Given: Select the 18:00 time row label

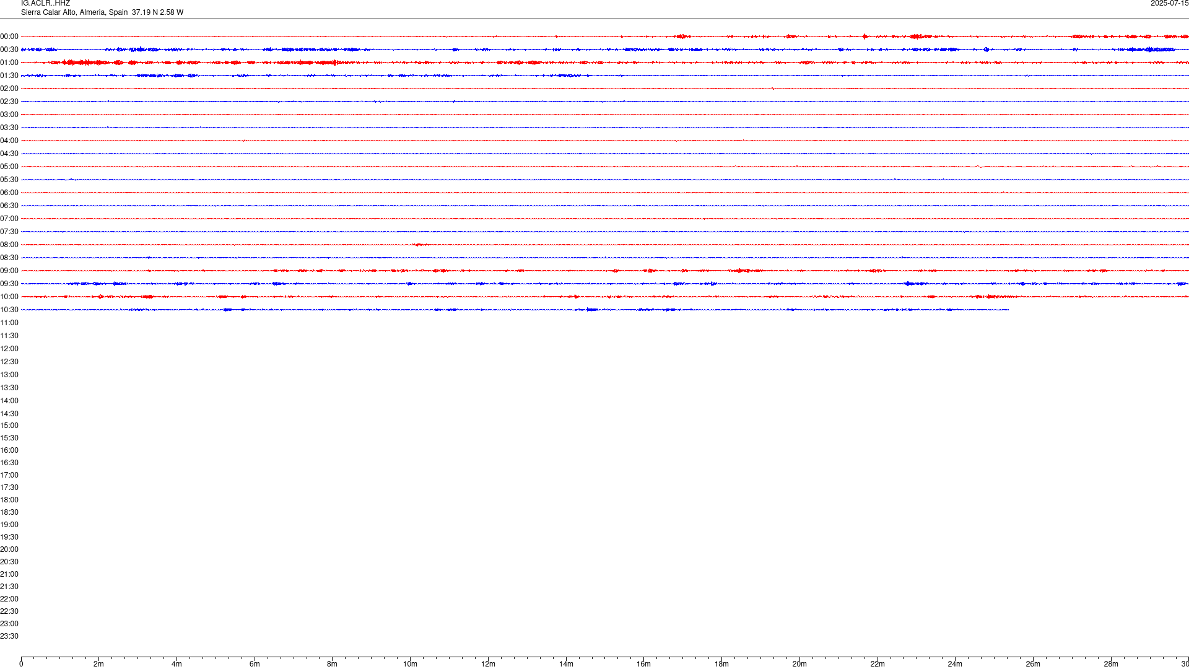Looking at the screenshot, I should coord(9,500).
